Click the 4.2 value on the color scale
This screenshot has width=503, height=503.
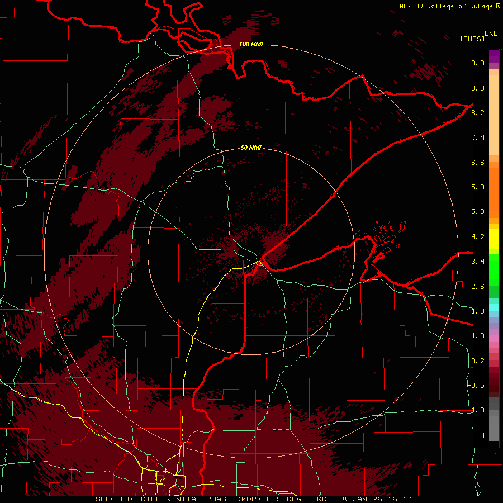[478, 237]
